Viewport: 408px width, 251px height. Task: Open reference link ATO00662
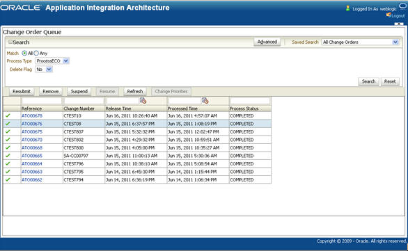click(x=32, y=180)
